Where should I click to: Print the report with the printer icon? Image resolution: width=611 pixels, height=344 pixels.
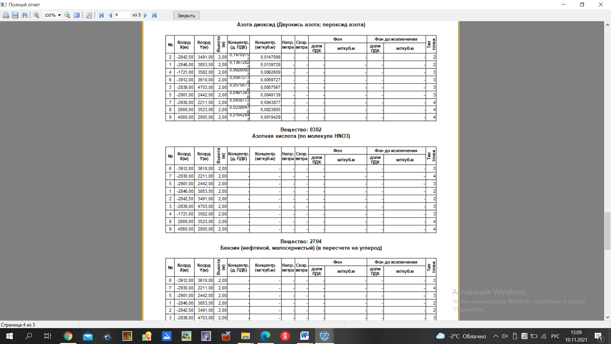(6, 15)
